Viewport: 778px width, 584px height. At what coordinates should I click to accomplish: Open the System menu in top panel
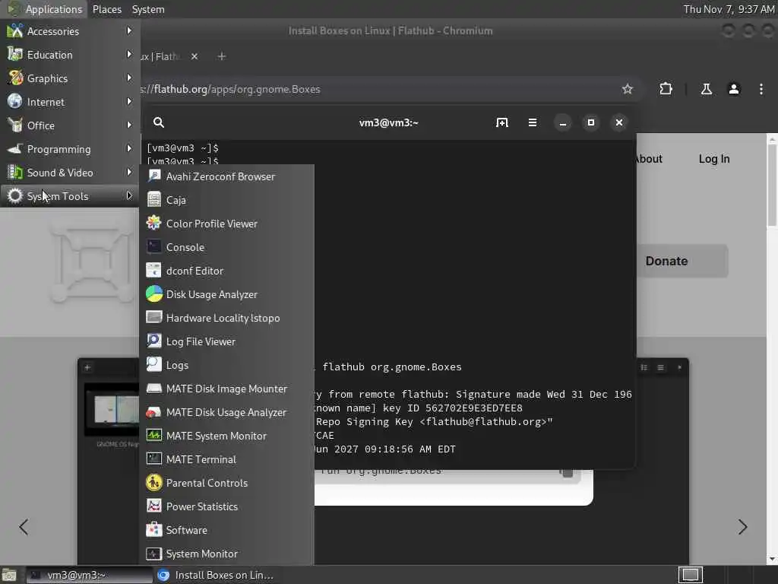tap(148, 9)
